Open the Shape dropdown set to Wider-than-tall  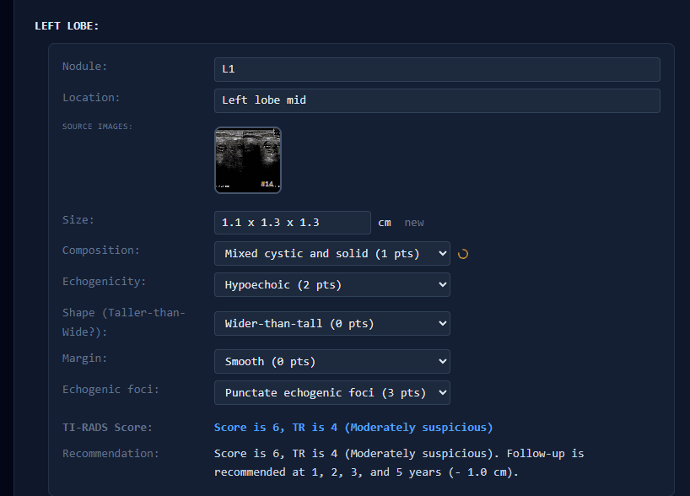(332, 323)
